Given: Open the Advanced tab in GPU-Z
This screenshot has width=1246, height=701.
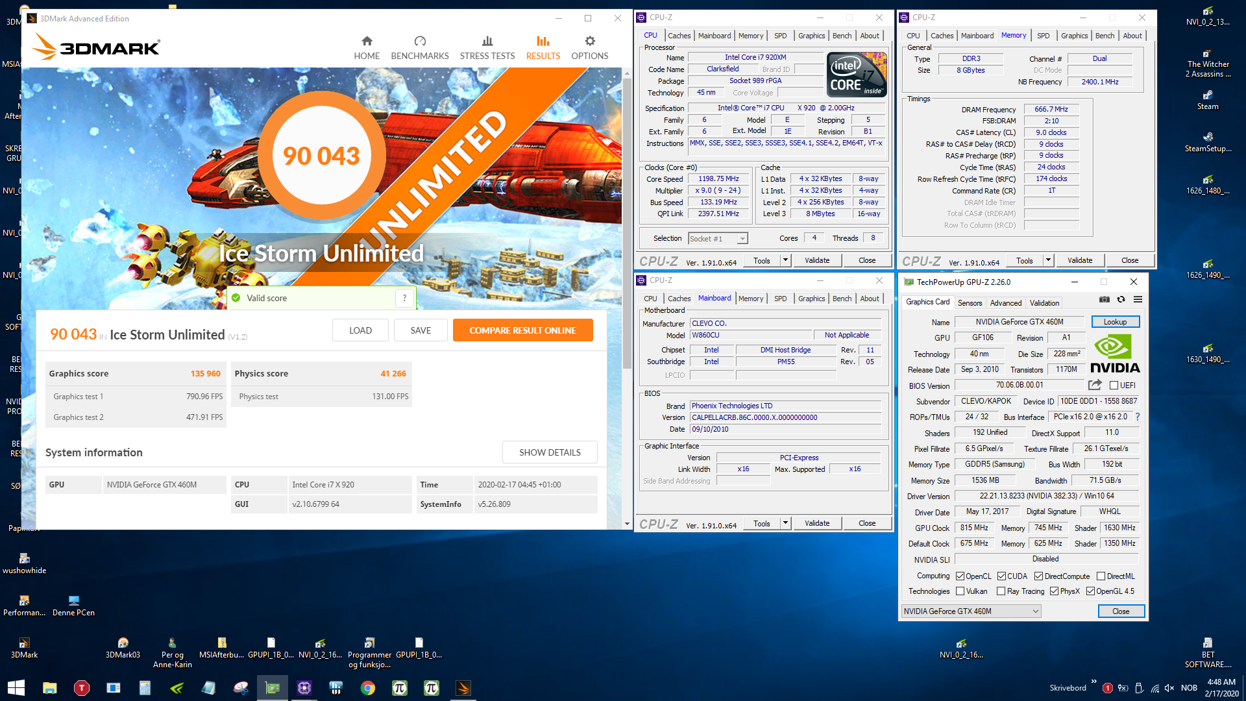Looking at the screenshot, I should click(1006, 303).
